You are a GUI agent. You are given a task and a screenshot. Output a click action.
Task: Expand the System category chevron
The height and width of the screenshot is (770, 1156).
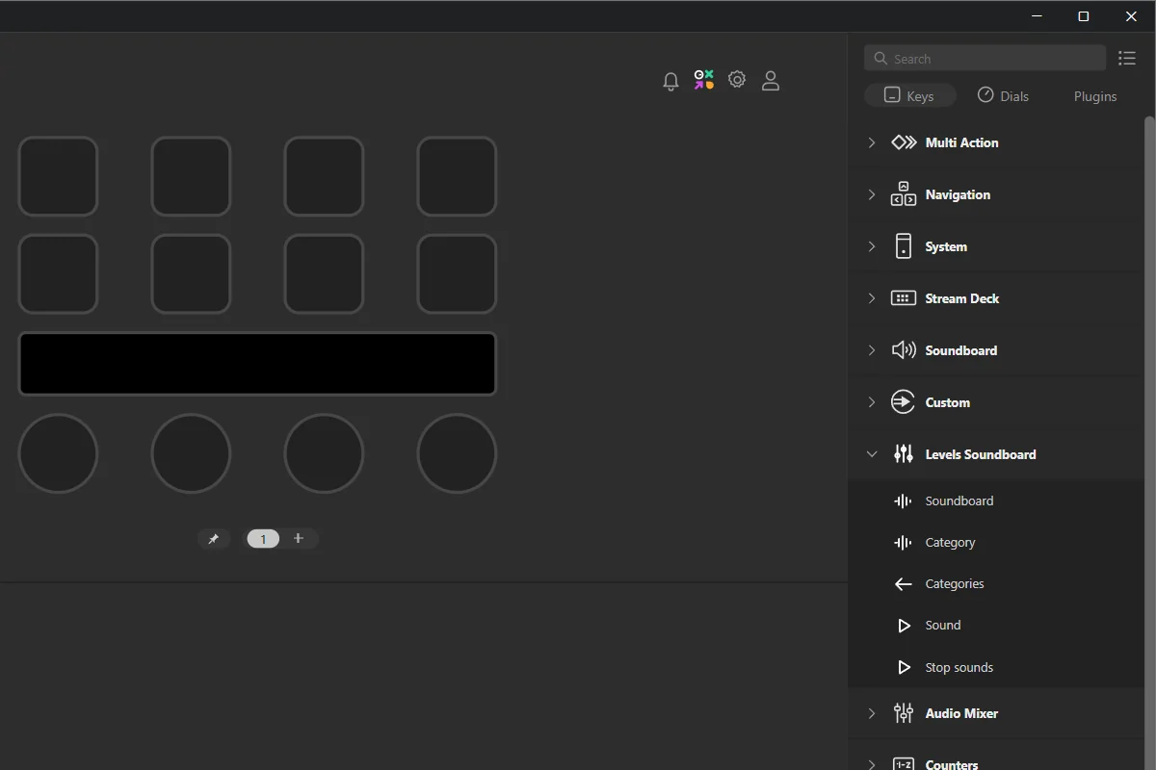(872, 246)
